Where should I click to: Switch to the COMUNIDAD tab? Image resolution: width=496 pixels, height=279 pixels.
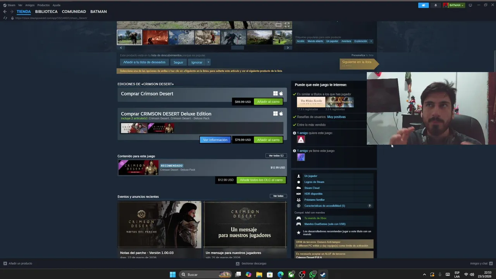(74, 12)
